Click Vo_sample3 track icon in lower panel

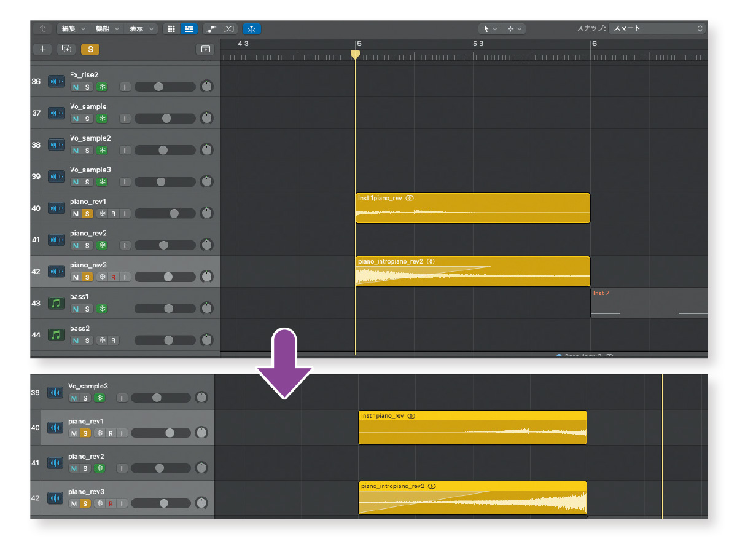[x=55, y=392]
